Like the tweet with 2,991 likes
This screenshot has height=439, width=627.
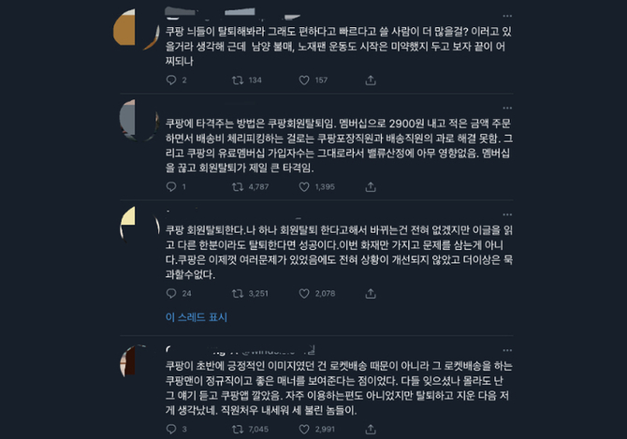[304, 430]
